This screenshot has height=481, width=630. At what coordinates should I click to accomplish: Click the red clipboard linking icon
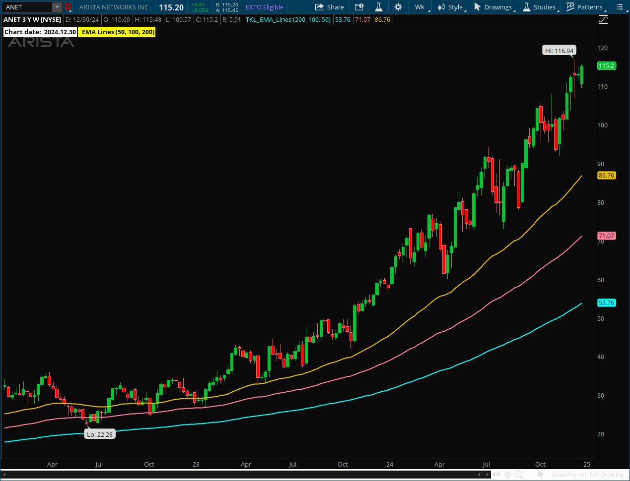(x=68, y=7)
